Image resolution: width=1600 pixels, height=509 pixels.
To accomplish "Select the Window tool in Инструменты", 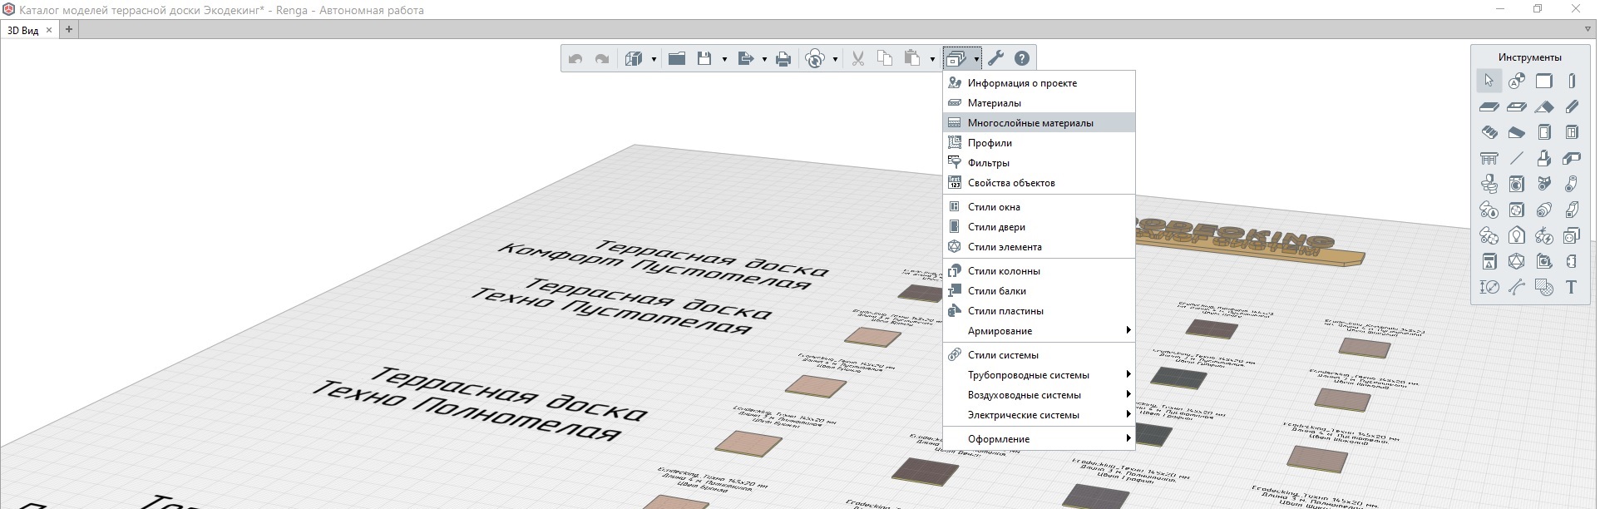I will (x=1571, y=132).
